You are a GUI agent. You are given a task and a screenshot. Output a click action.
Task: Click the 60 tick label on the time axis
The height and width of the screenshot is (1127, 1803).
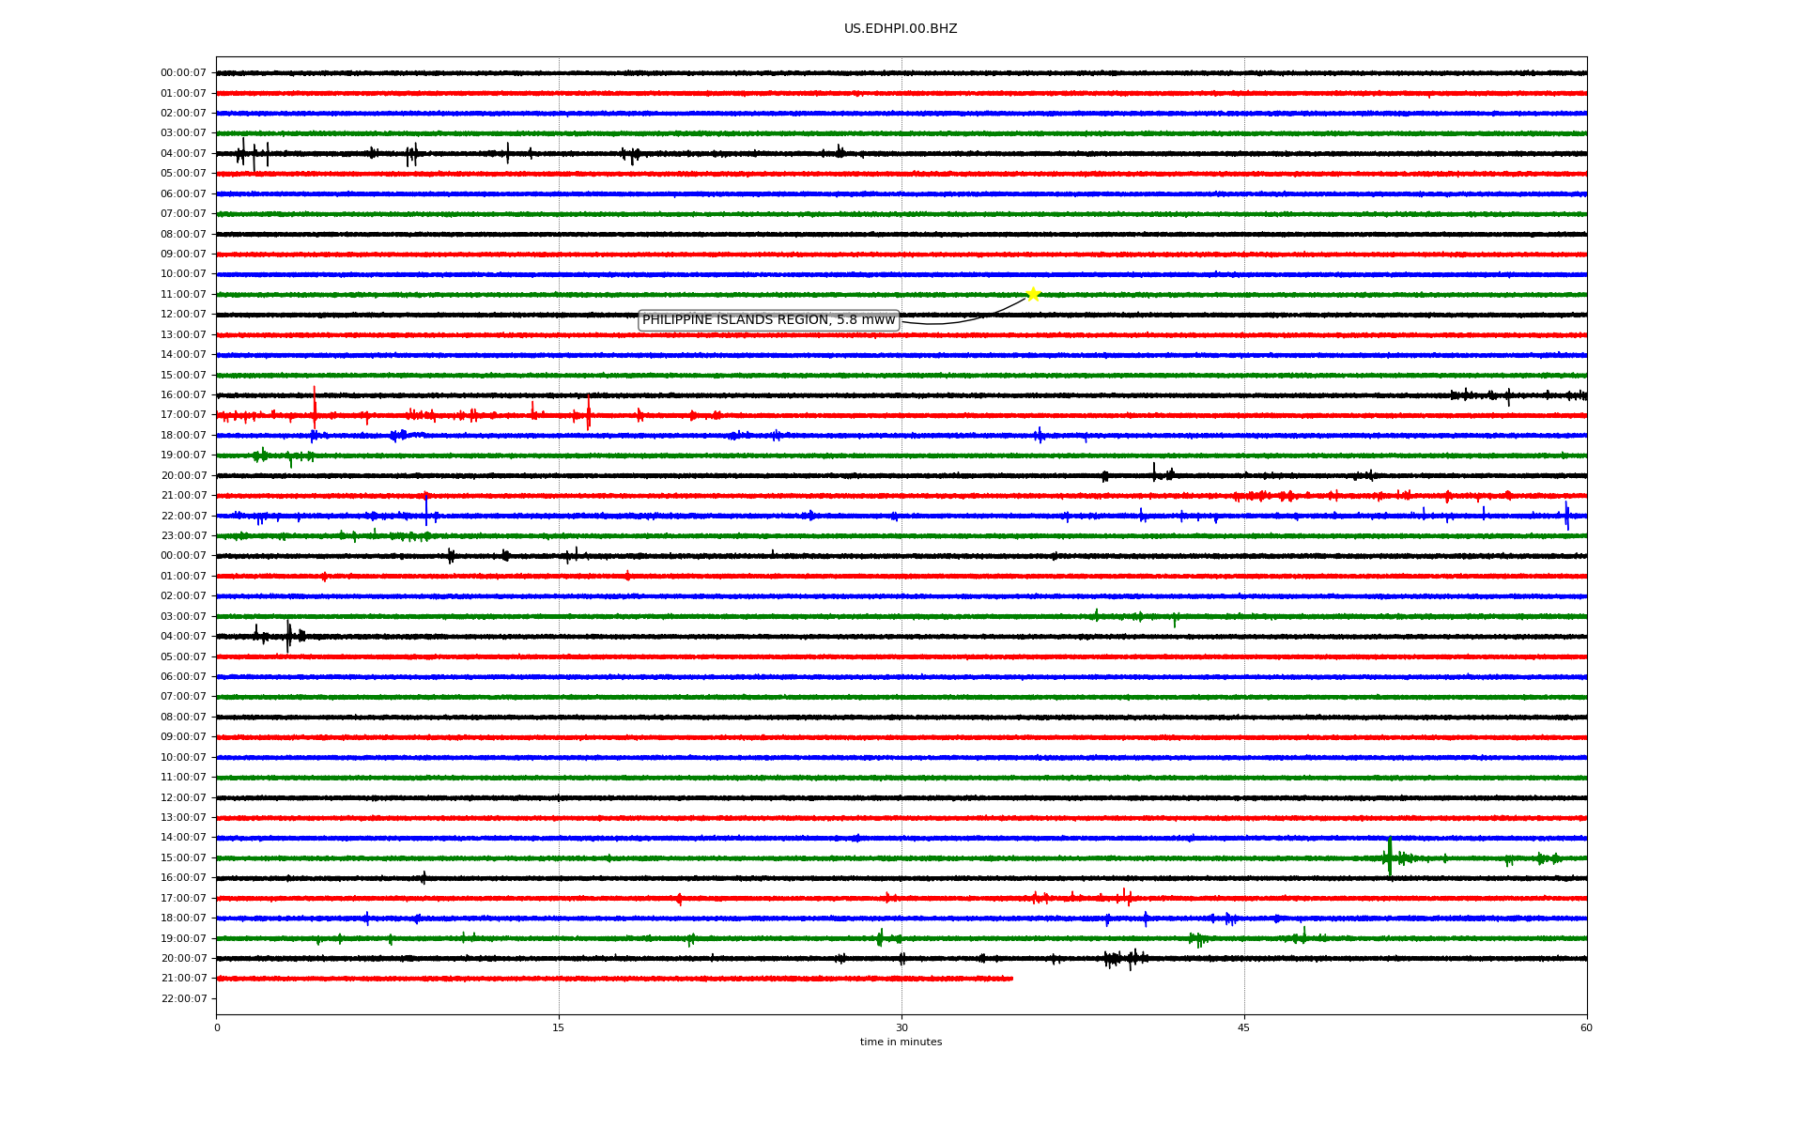[1586, 1027]
